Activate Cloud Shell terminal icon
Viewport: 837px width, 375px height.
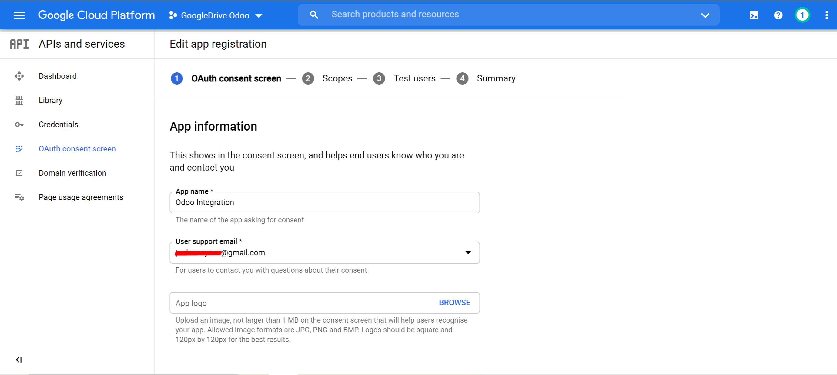pyautogui.click(x=754, y=15)
